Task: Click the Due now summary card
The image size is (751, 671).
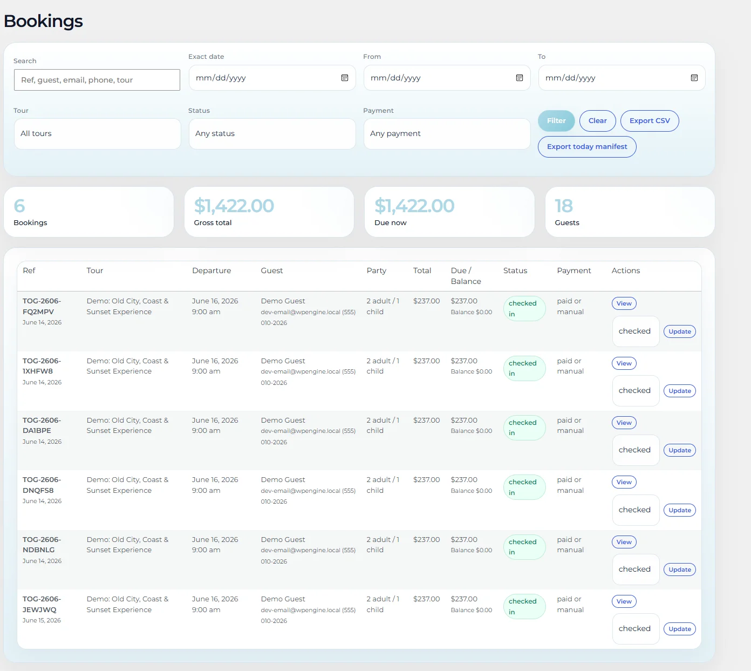Action: click(x=449, y=212)
